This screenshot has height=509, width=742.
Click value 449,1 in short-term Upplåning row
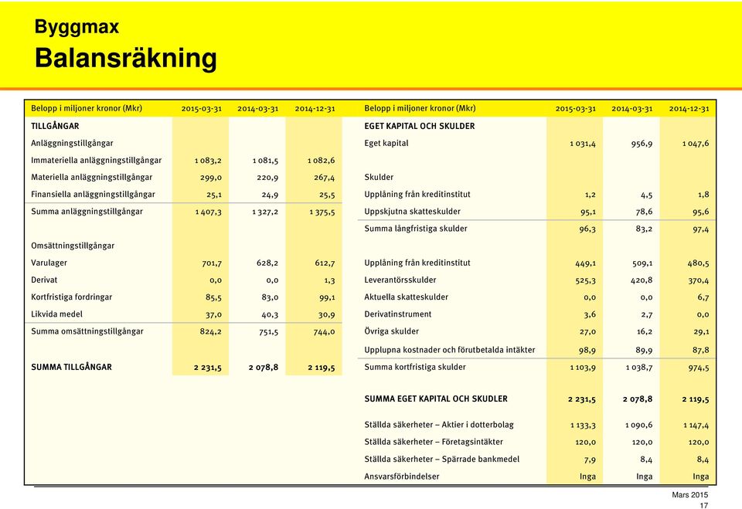585,263
